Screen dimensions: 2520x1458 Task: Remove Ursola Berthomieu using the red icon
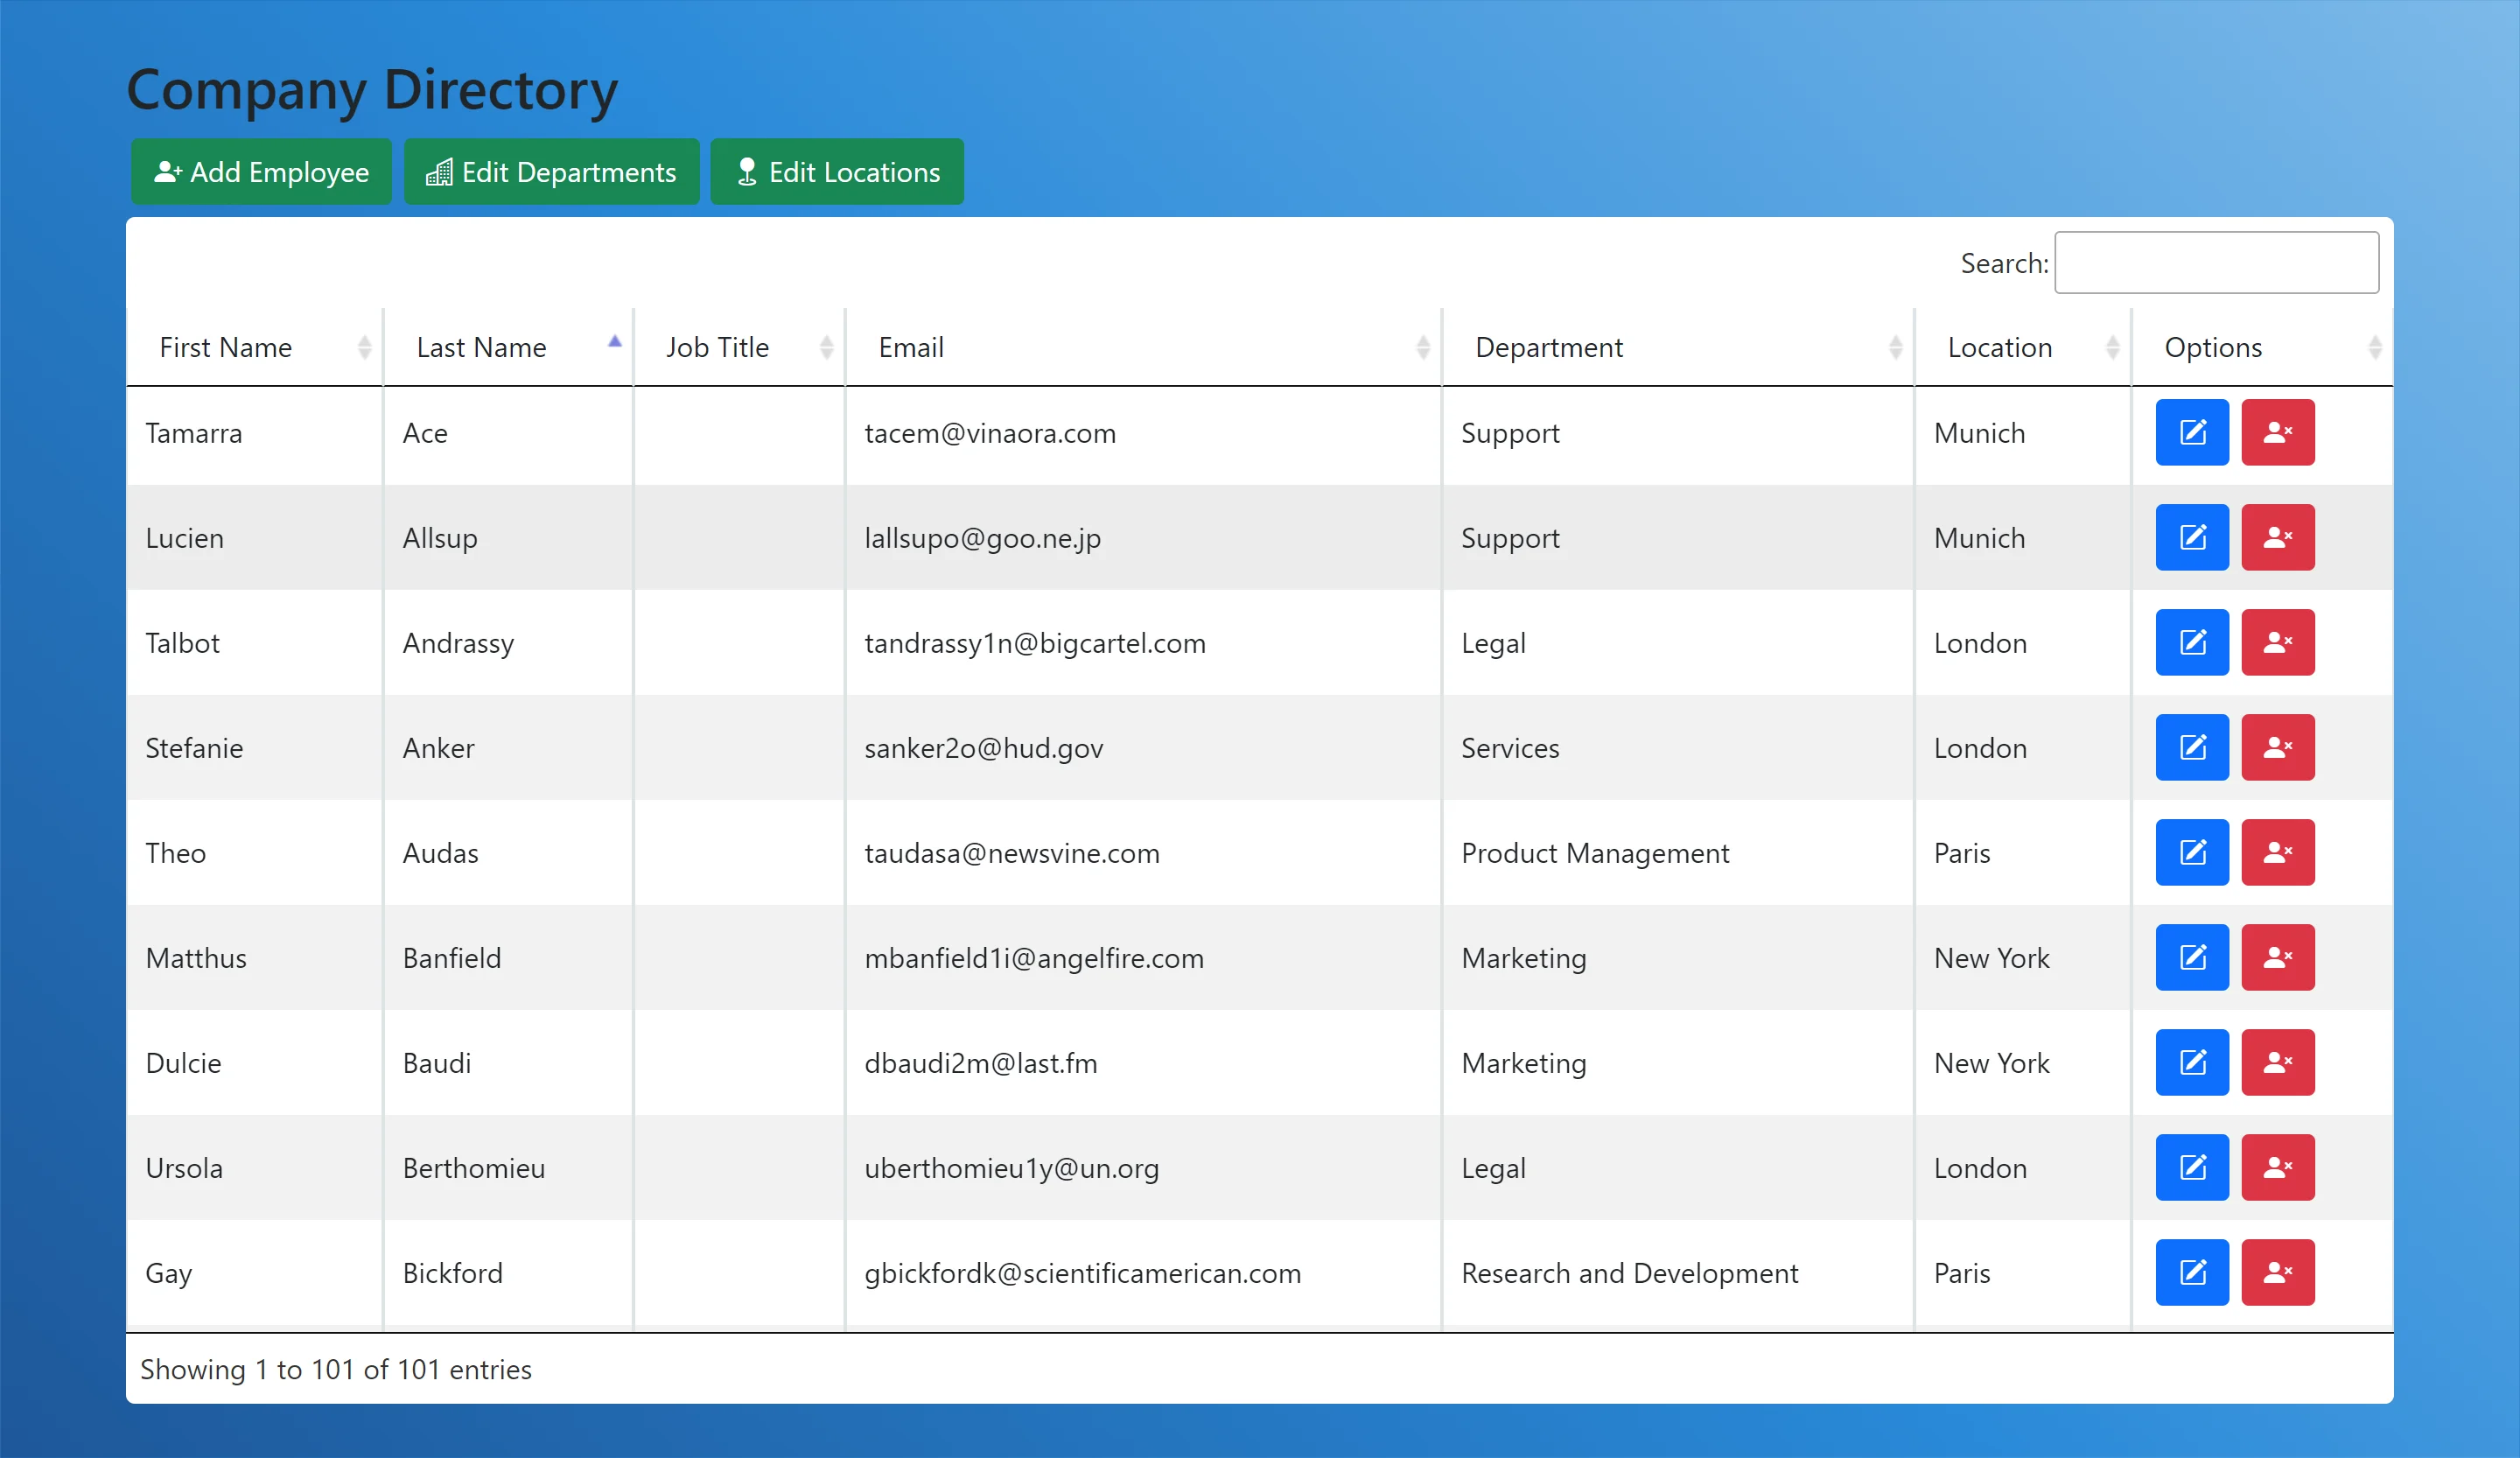click(2277, 1167)
